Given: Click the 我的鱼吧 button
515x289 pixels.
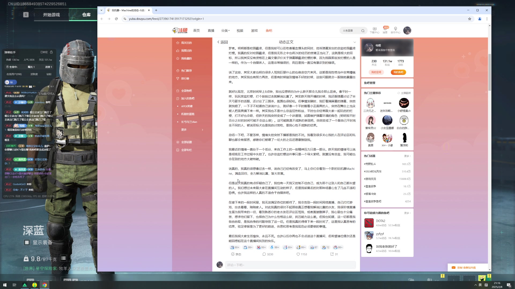Looking at the screenshot, I should coord(398,72).
